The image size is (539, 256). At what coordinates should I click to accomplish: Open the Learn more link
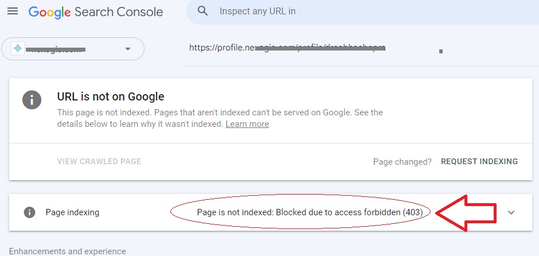point(247,124)
